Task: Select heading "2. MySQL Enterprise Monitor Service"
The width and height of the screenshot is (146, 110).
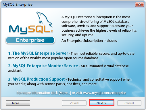Action: [43, 66]
